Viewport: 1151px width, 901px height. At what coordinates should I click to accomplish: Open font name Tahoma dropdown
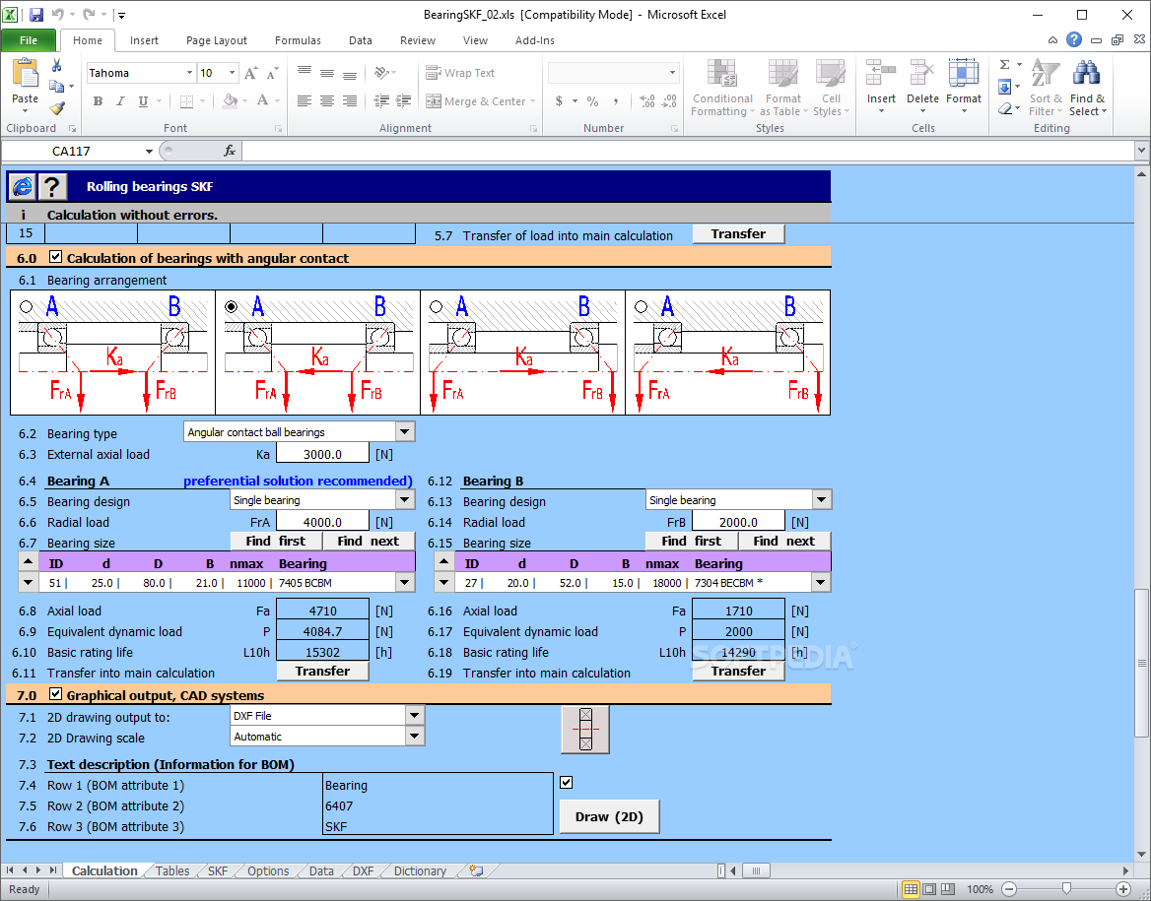click(189, 73)
